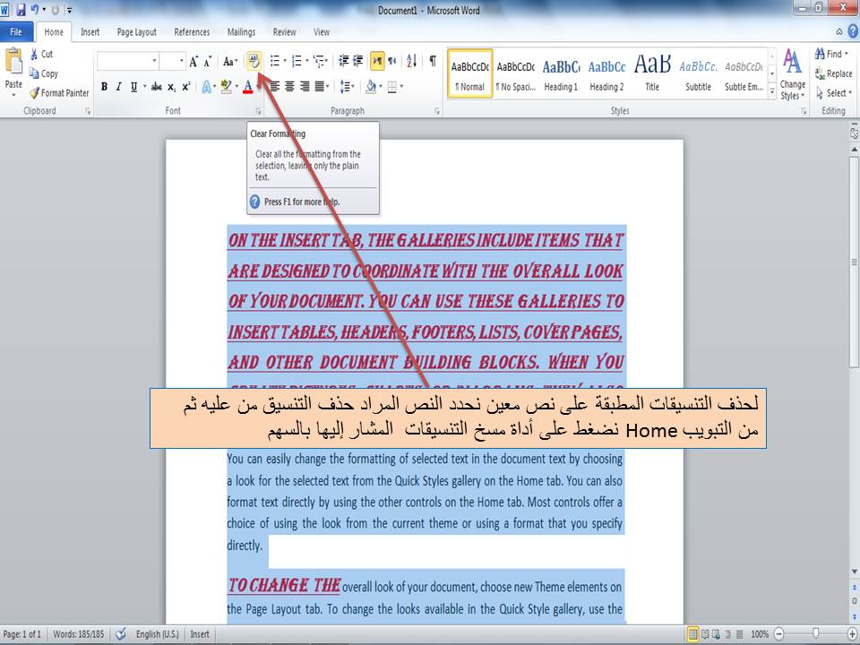Open the File tab
The image size is (860, 645).
(16, 32)
